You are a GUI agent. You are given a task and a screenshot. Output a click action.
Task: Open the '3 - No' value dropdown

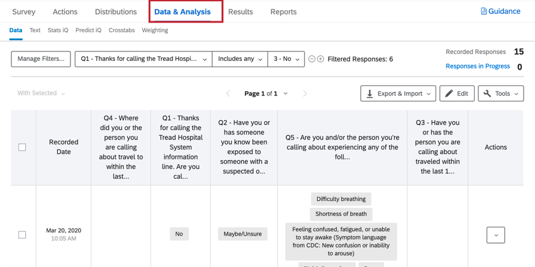coord(286,59)
